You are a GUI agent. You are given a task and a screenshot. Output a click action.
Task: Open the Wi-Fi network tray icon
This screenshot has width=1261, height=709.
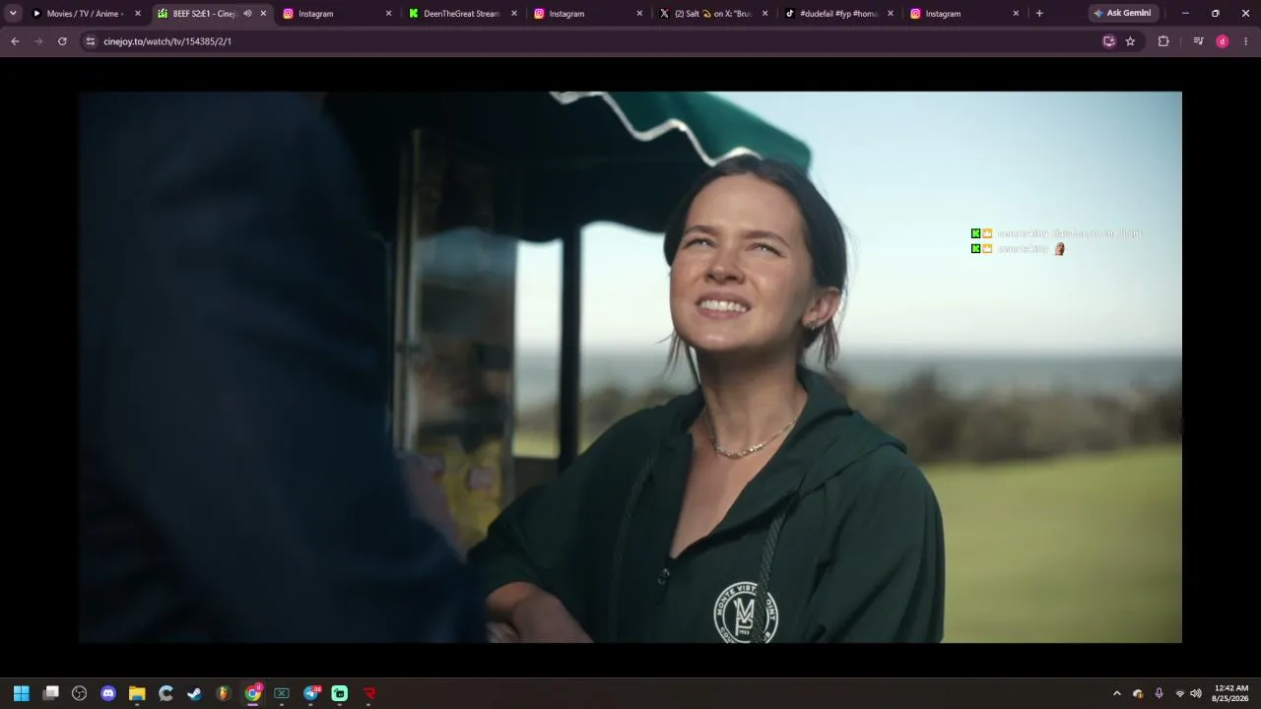click(x=1180, y=693)
